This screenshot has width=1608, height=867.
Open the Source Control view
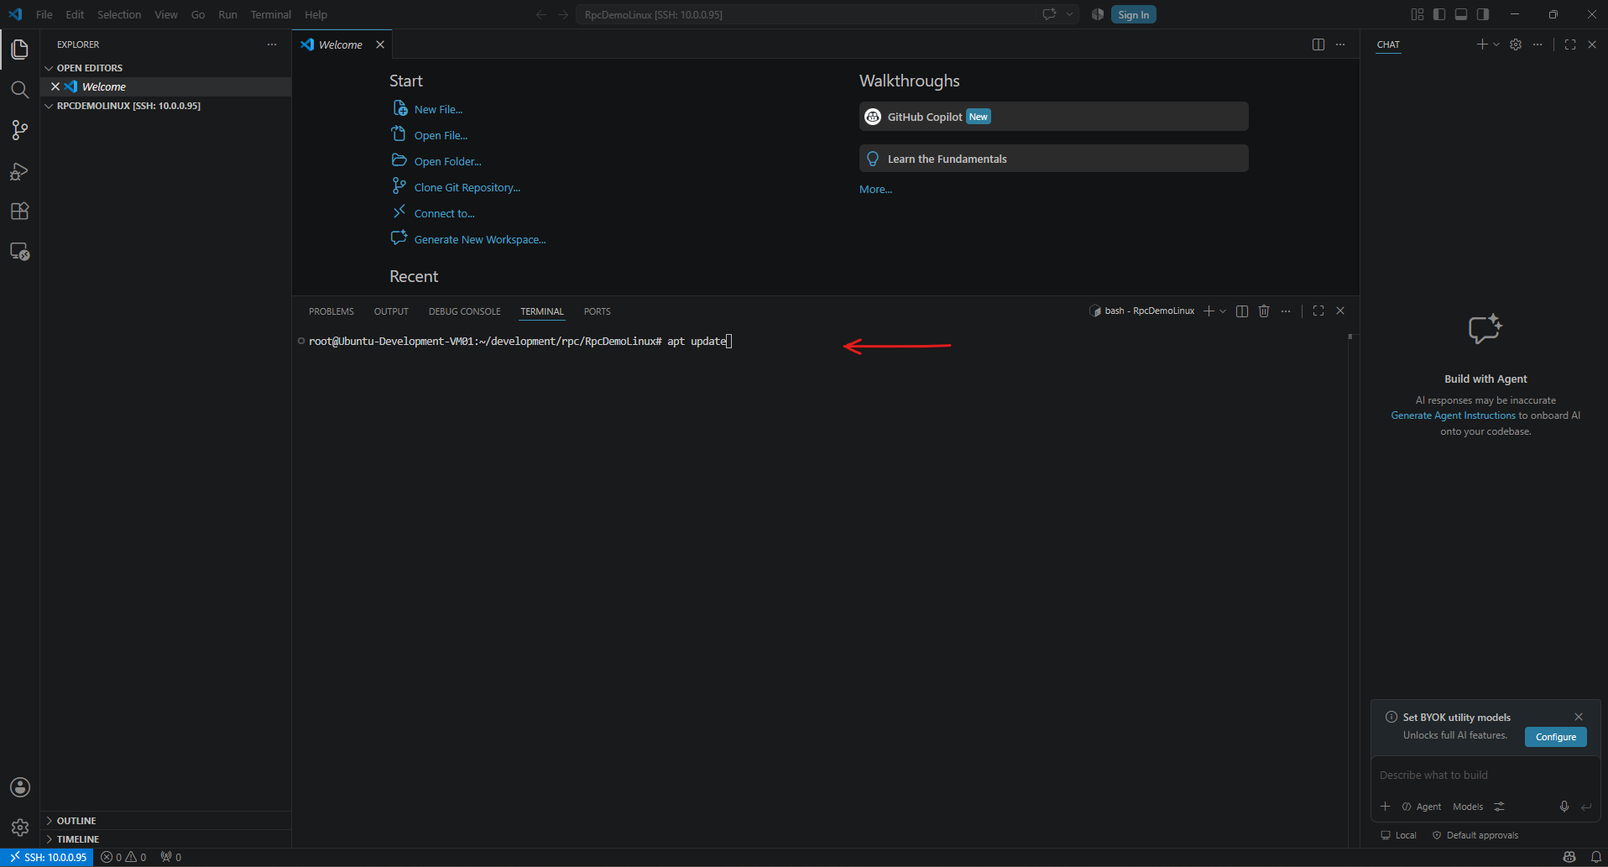[x=20, y=130]
